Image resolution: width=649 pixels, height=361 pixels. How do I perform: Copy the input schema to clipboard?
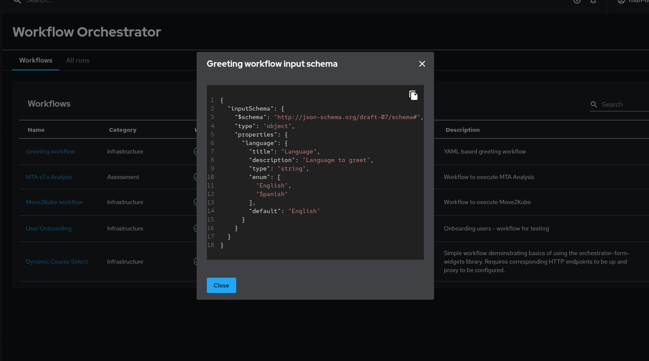point(413,95)
